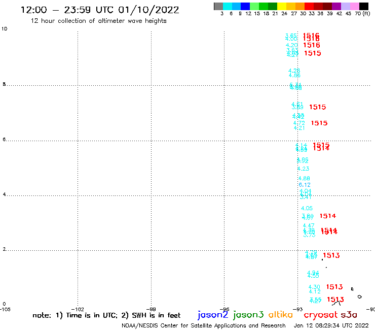
Task: Click the '-93' longitude axis label
Action: point(298,309)
